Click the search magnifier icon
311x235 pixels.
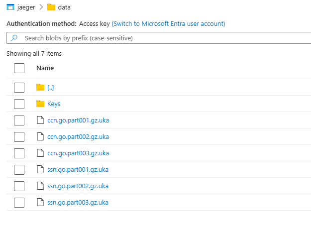click(x=14, y=38)
